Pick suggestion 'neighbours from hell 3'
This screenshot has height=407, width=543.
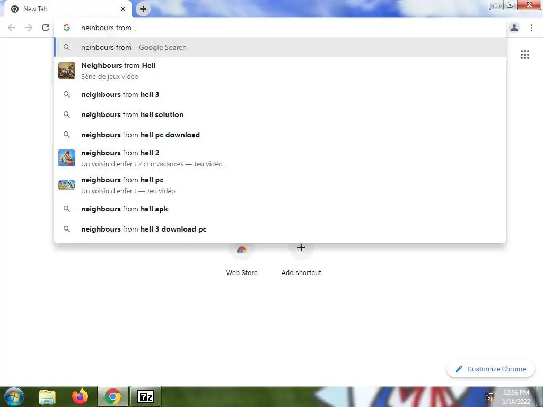point(280,94)
